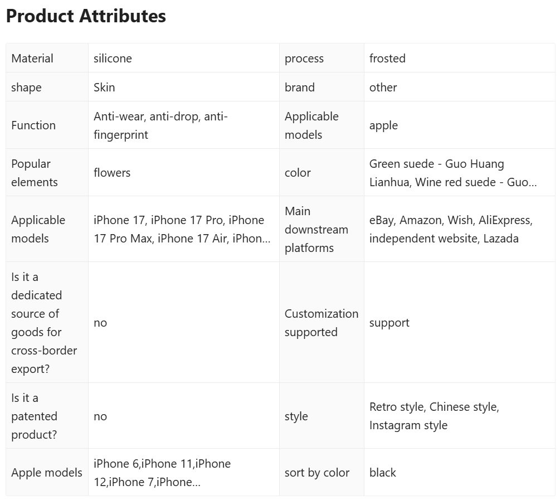The width and height of the screenshot is (560, 500).
Task: Expand the truncated iPhone 17 models list
Action: pos(182,229)
